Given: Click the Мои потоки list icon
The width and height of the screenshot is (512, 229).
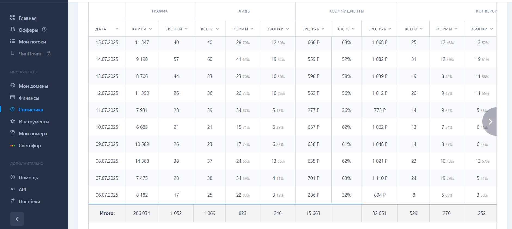Looking at the screenshot, I should [x=13, y=41].
